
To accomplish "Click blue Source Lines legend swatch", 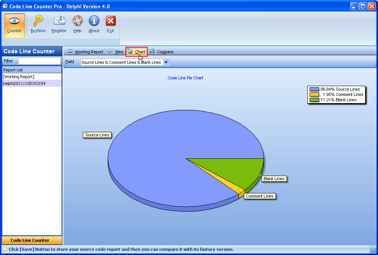I will (314, 90).
